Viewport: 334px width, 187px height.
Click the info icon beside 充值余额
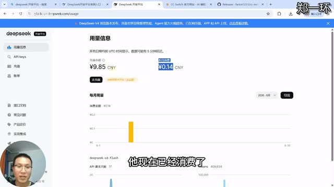(103, 60)
